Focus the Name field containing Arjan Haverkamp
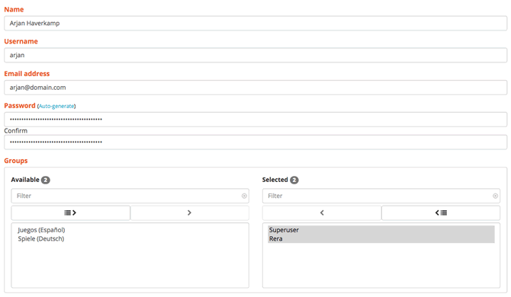Viewport: 511px width, 297px height. click(256, 24)
